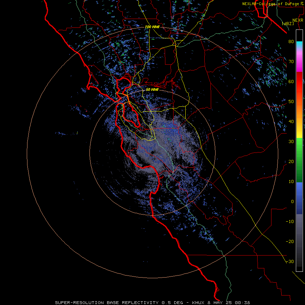The width and height of the screenshot is (305, 305).
Task: Select the 50 value on the dBZ scale
Action: tap(291, 102)
